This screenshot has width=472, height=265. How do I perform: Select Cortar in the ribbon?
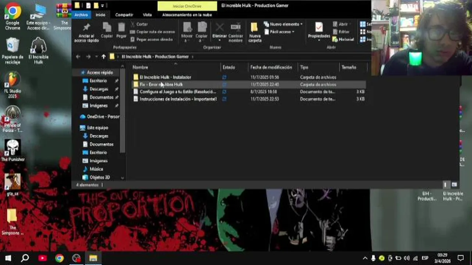(139, 24)
